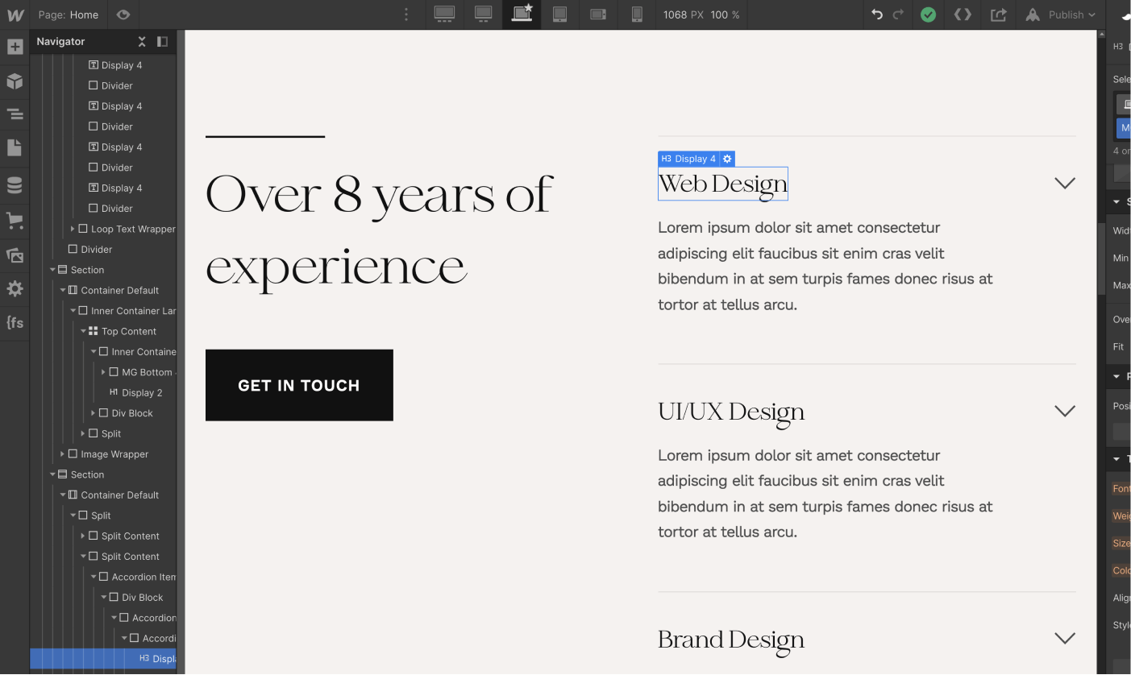Open the Add Elements panel
This screenshot has height=675, width=1131.
tap(15, 46)
